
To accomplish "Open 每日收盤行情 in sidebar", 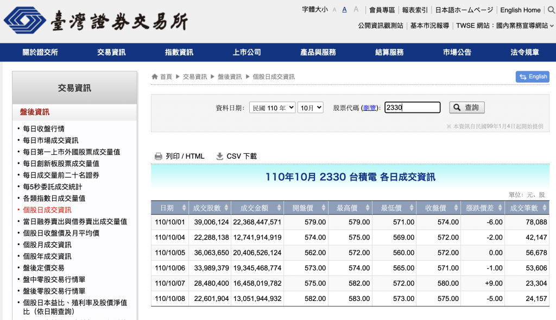I will [43, 129].
